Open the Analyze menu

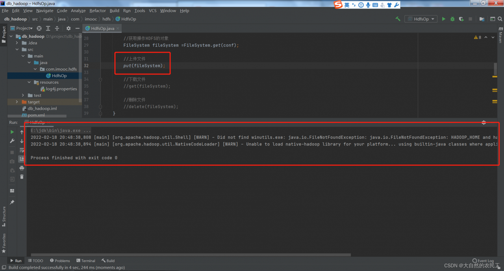click(x=78, y=11)
